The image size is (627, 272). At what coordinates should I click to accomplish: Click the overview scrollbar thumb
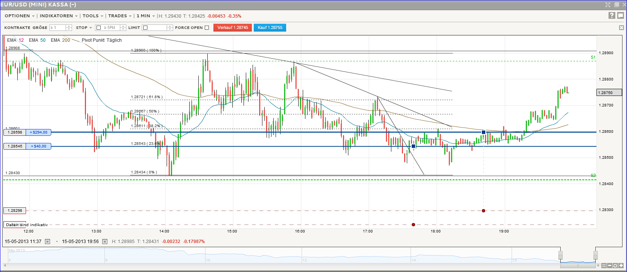578,266
